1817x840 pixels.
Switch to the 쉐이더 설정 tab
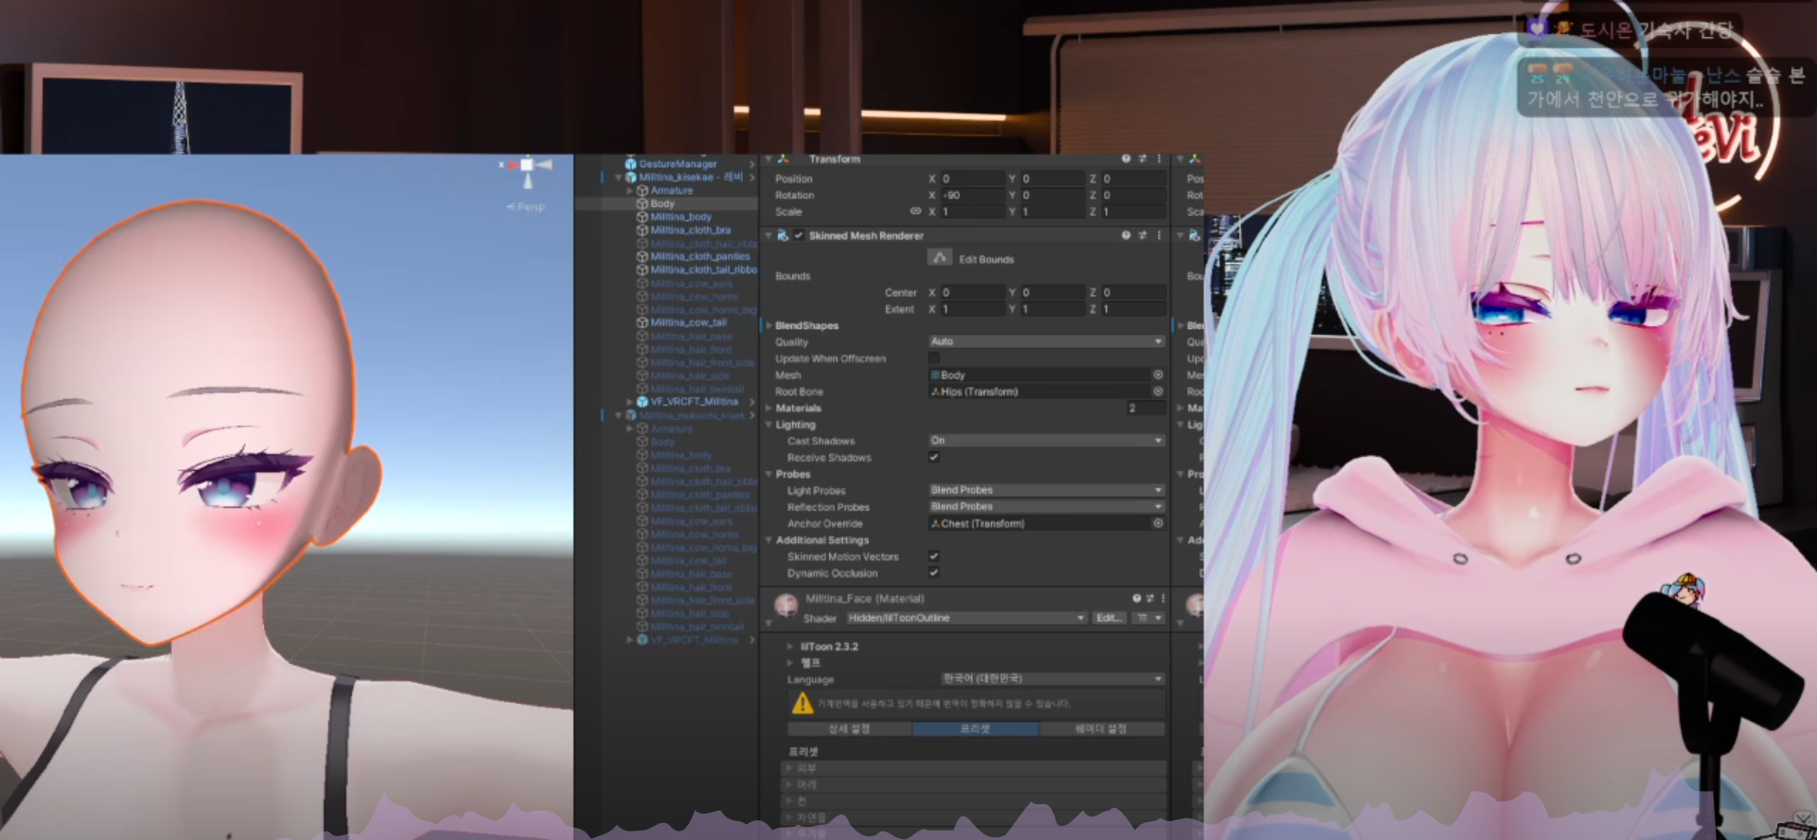point(1102,729)
